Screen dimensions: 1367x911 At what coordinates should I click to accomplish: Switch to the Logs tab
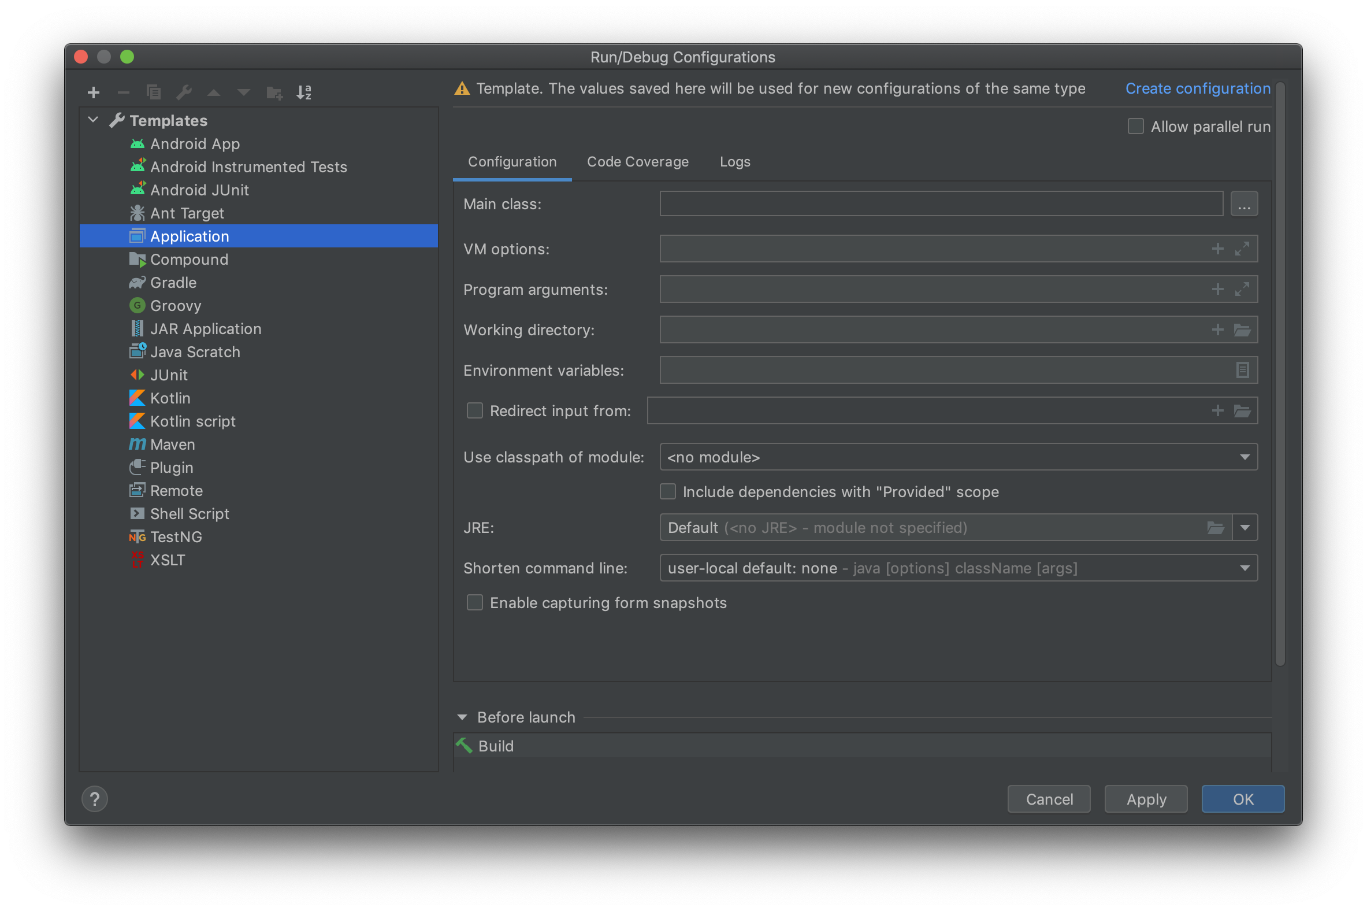coord(734,162)
